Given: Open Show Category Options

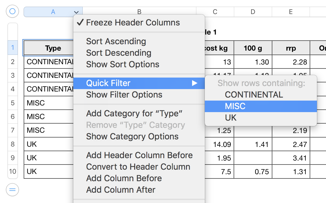Looking at the screenshot, I should coord(132,136).
